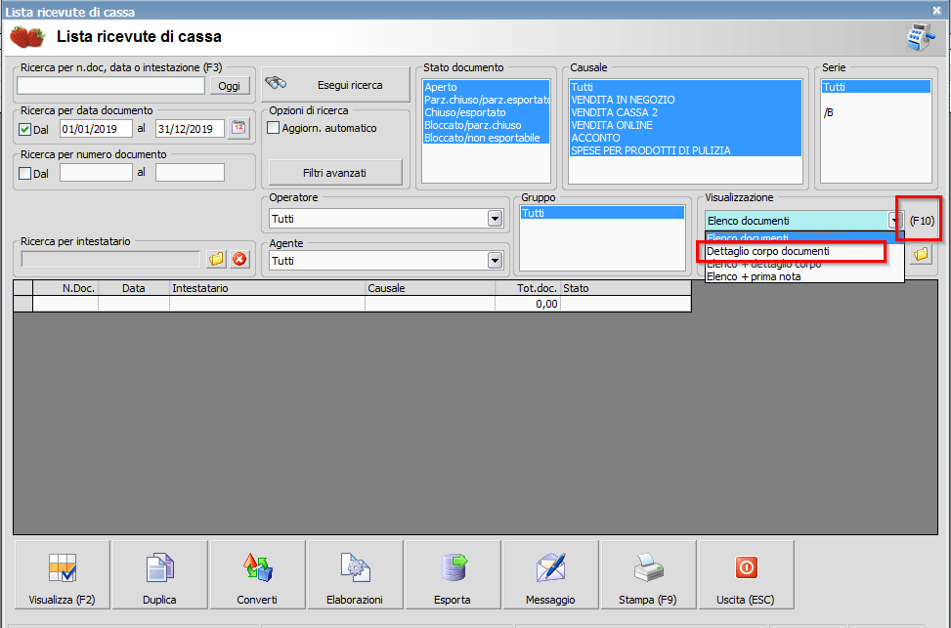Click Uscita (ESC) exit button
The height and width of the screenshot is (628, 951).
tap(746, 574)
